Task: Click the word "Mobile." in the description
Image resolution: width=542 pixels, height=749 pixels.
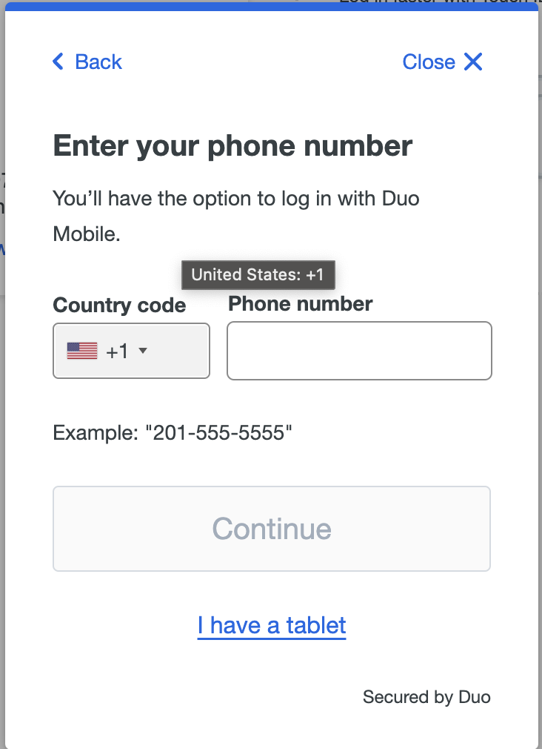Action: tap(87, 234)
